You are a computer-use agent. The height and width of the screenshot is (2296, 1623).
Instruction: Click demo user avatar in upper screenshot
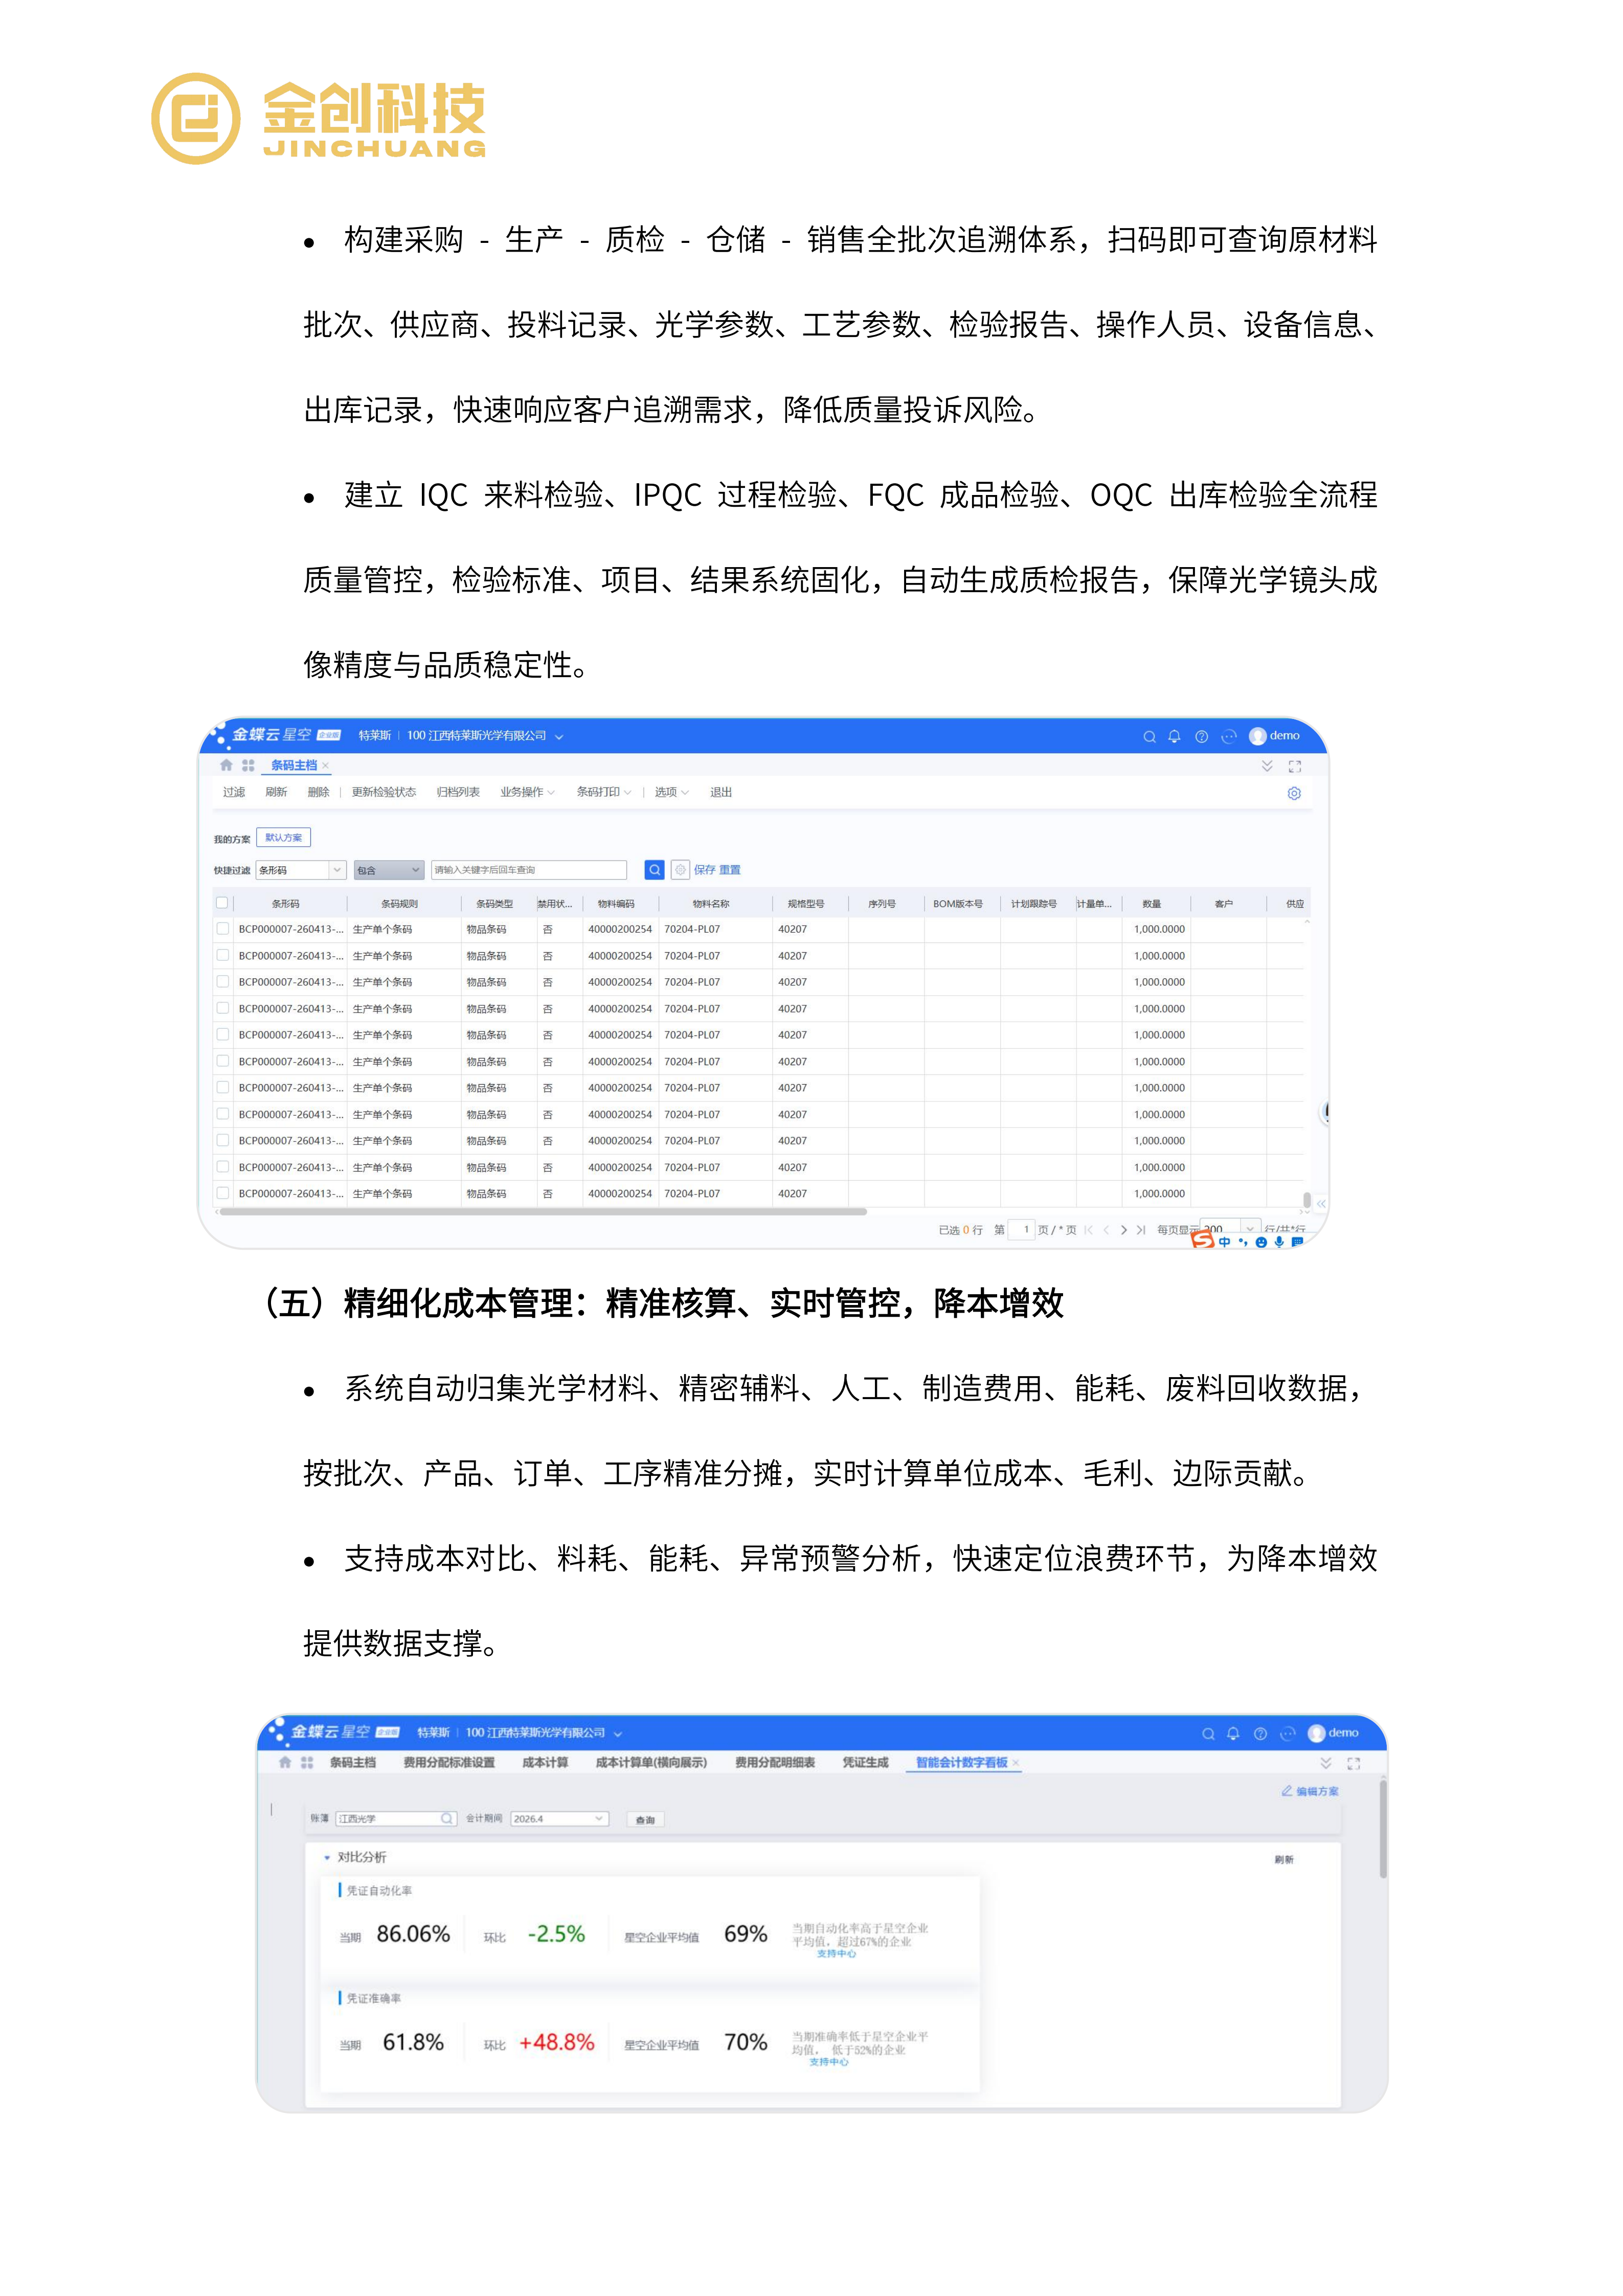[x=1258, y=736]
